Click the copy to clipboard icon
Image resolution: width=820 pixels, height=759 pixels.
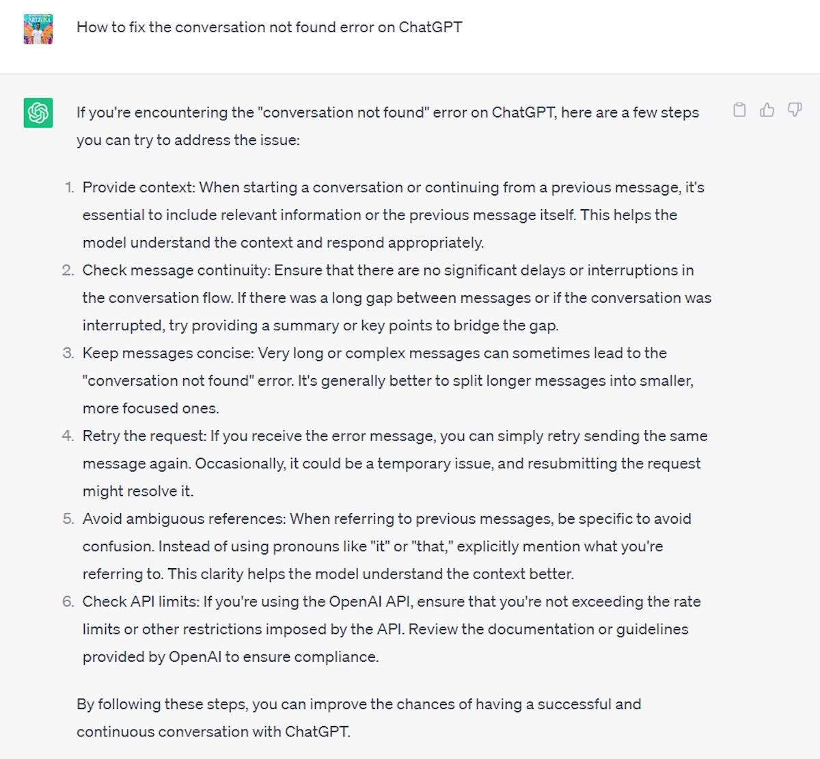[739, 110]
